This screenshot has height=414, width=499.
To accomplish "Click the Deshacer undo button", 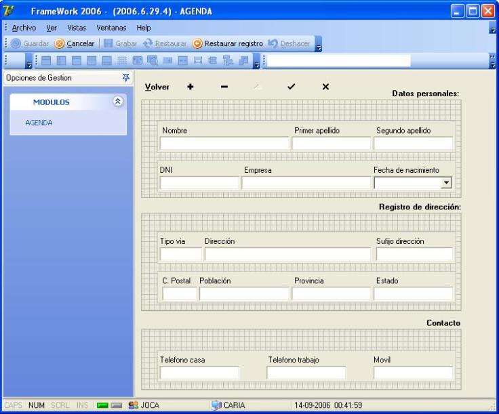I will [289, 43].
